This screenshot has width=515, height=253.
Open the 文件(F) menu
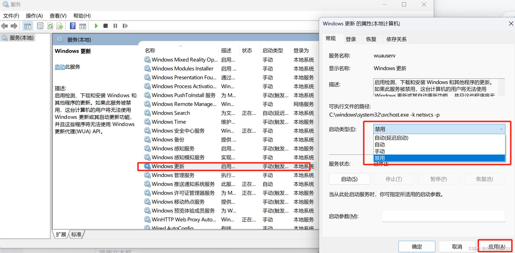(x=11, y=16)
